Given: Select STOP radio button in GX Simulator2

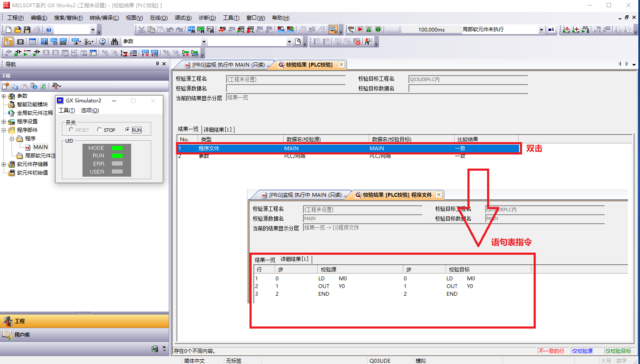Looking at the screenshot, I should pyautogui.click(x=100, y=130).
